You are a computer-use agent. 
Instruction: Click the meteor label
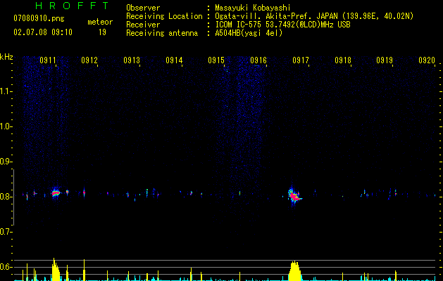point(100,22)
